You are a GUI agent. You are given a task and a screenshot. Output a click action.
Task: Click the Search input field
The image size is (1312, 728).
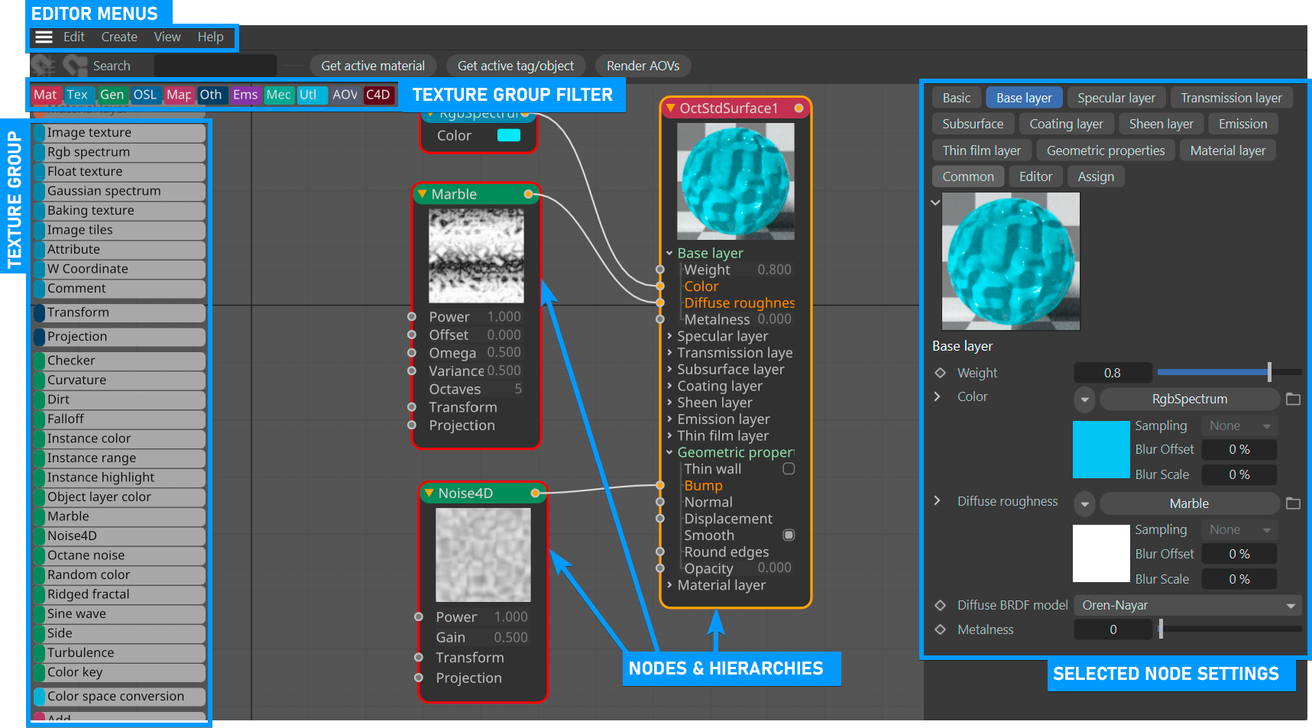point(214,66)
